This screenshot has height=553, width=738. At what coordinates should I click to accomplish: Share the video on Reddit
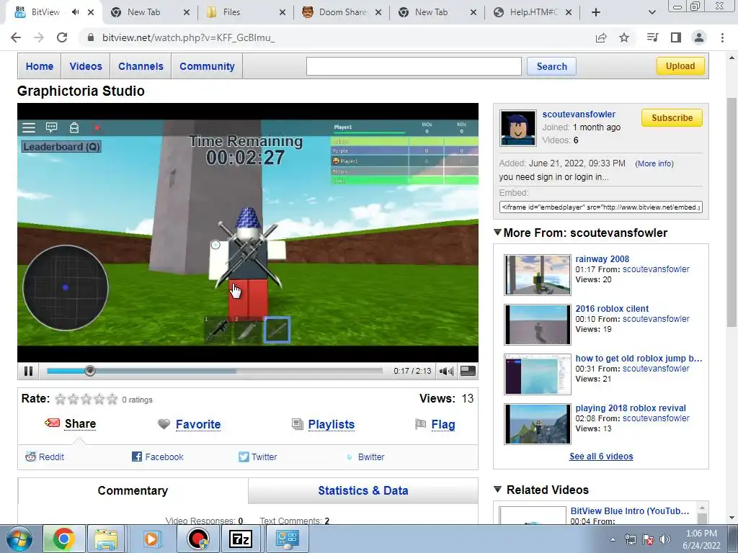51,457
